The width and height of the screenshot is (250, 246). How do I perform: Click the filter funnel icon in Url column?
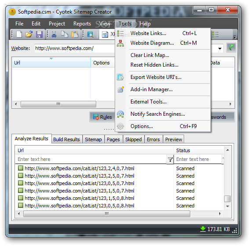170,159
